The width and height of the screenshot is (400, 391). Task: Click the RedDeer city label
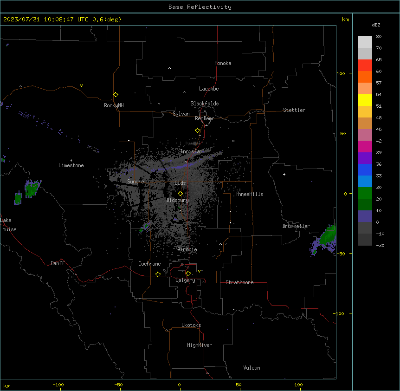click(204, 118)
